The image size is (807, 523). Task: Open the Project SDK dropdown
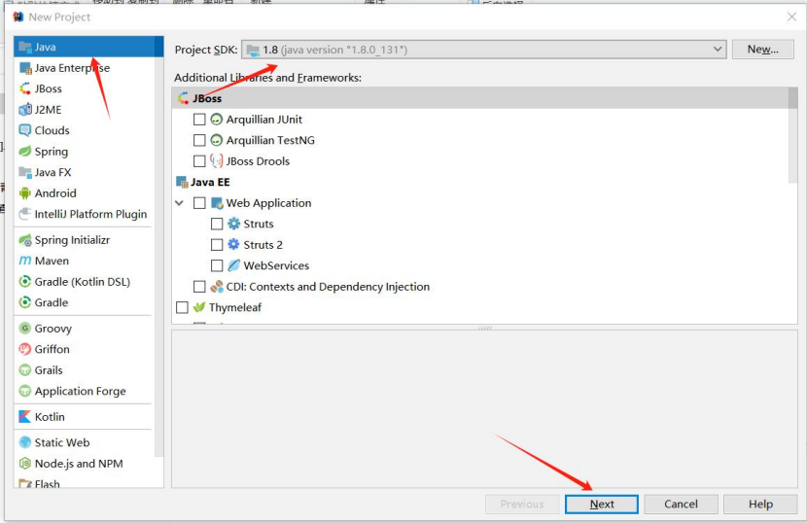(484, 50)
